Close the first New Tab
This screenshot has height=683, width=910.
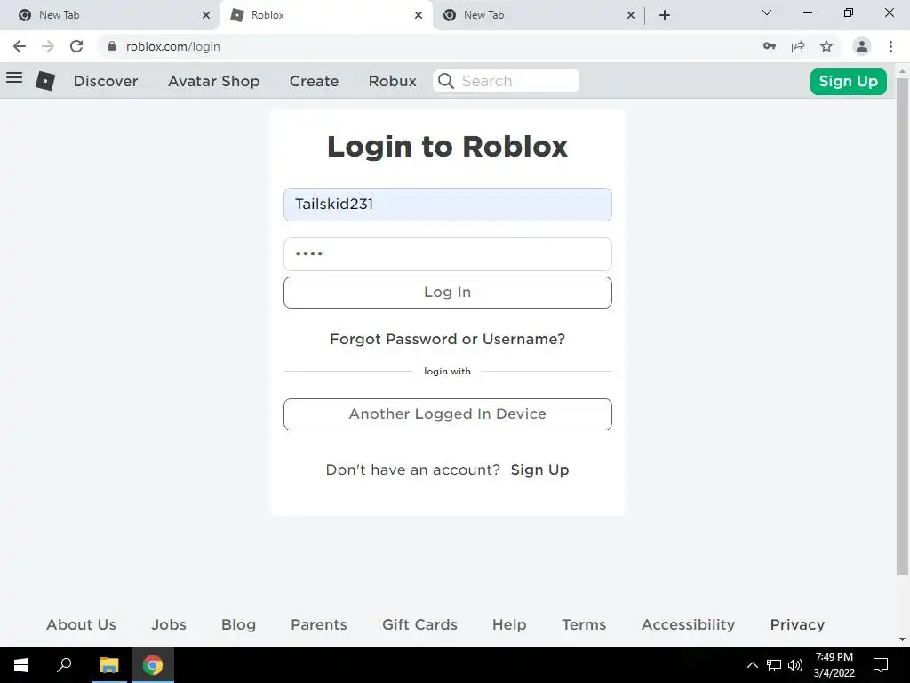click(x=206, y=15)
